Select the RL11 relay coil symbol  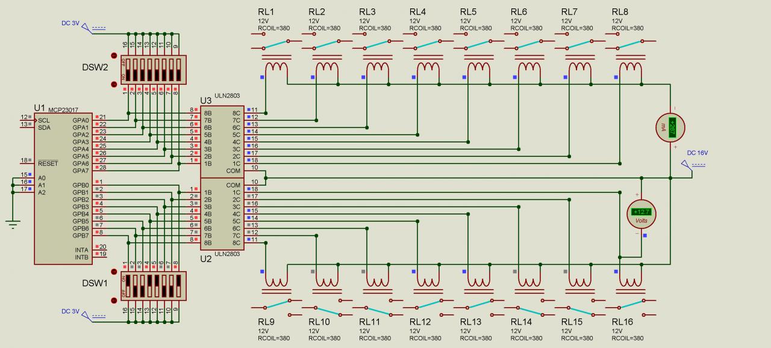pos(378,281)
